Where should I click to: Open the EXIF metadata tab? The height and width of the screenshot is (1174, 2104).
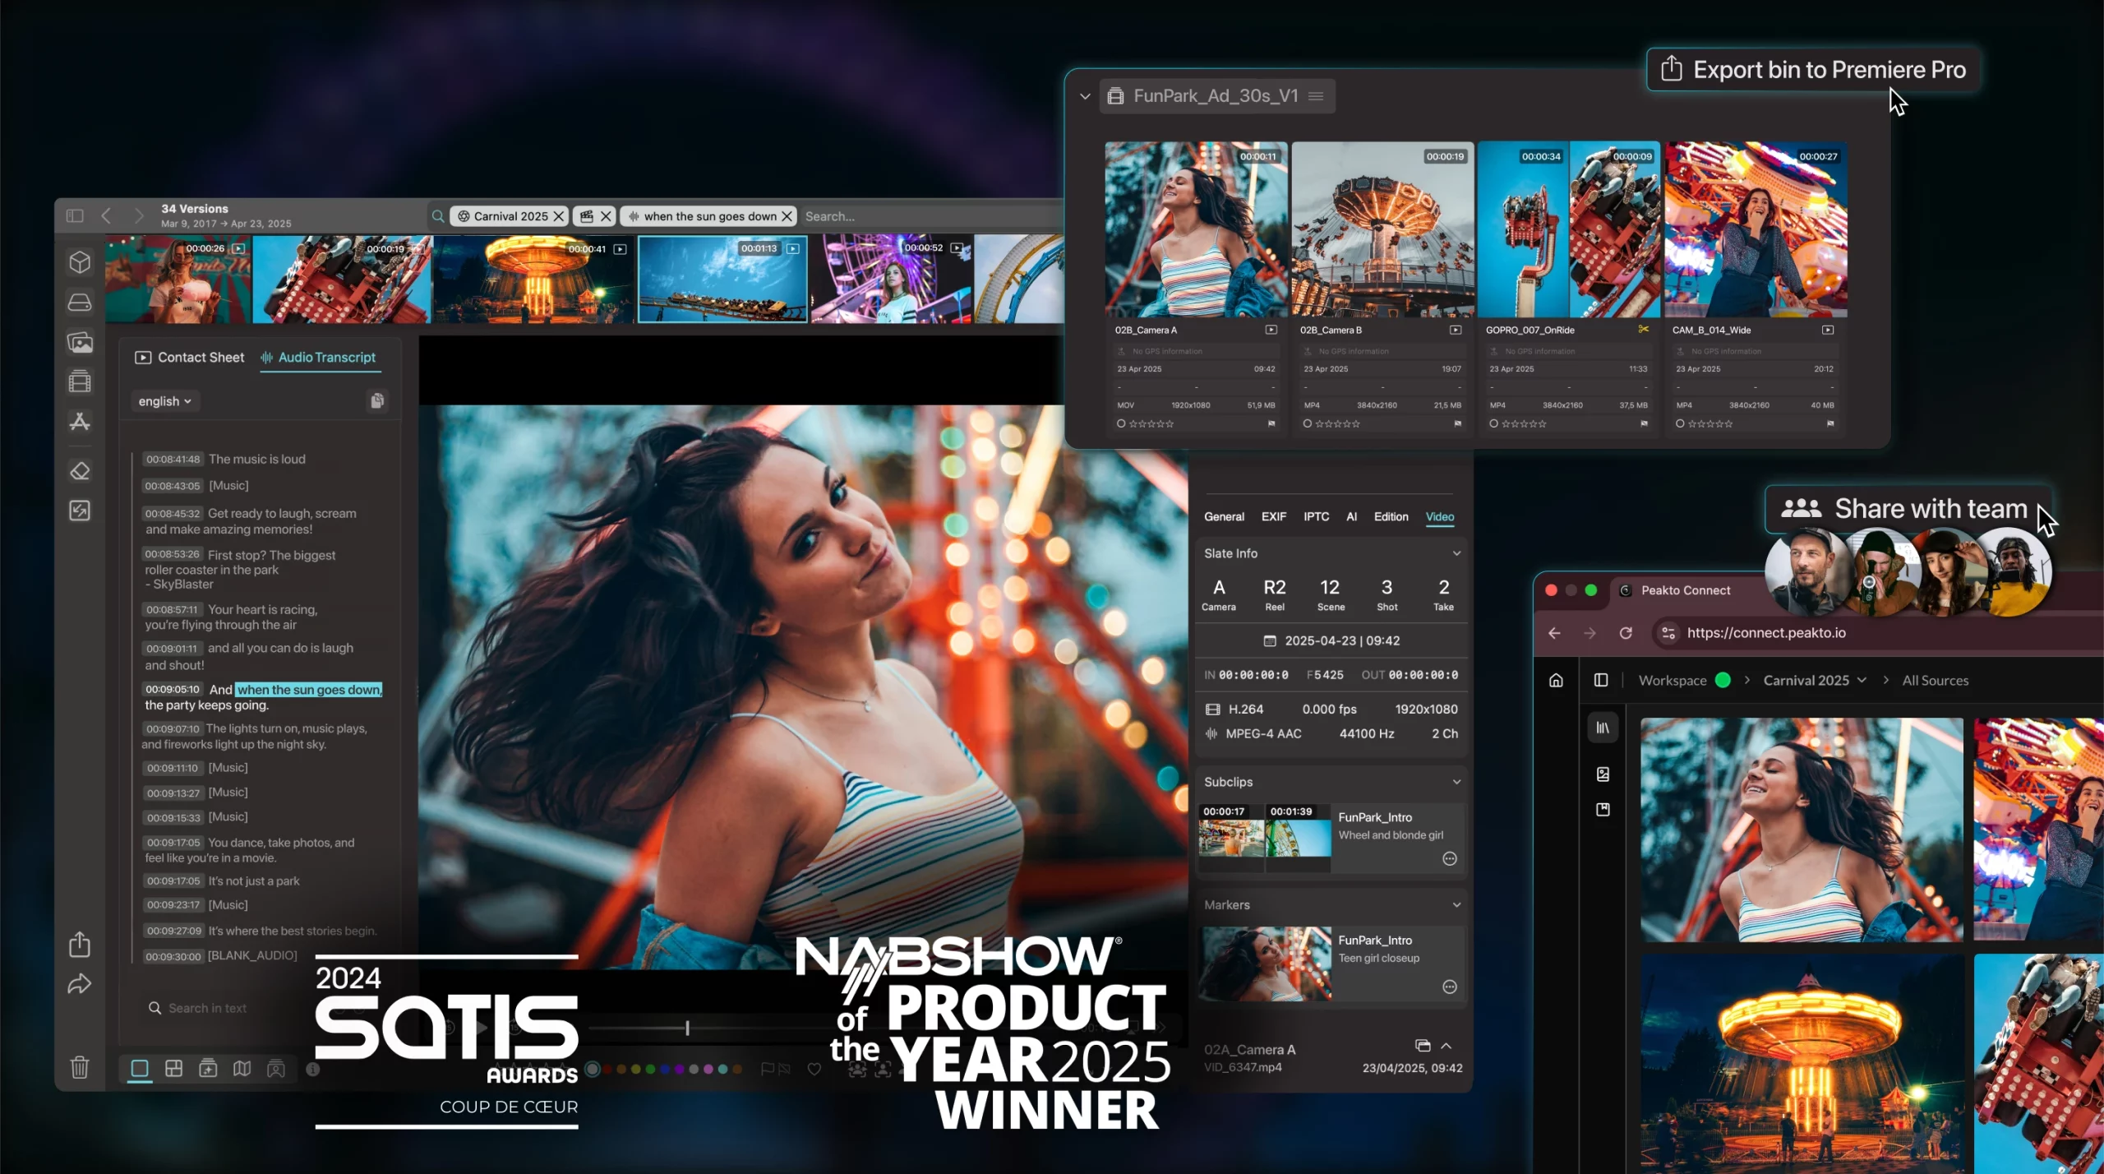coord(1273,516)
